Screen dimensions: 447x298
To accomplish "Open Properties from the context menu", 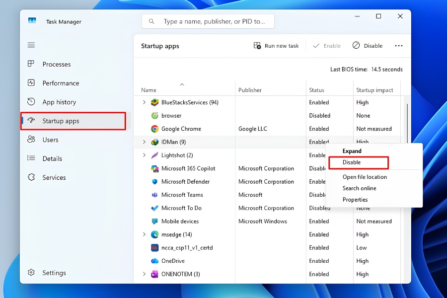I will click(x=355, y=200).
